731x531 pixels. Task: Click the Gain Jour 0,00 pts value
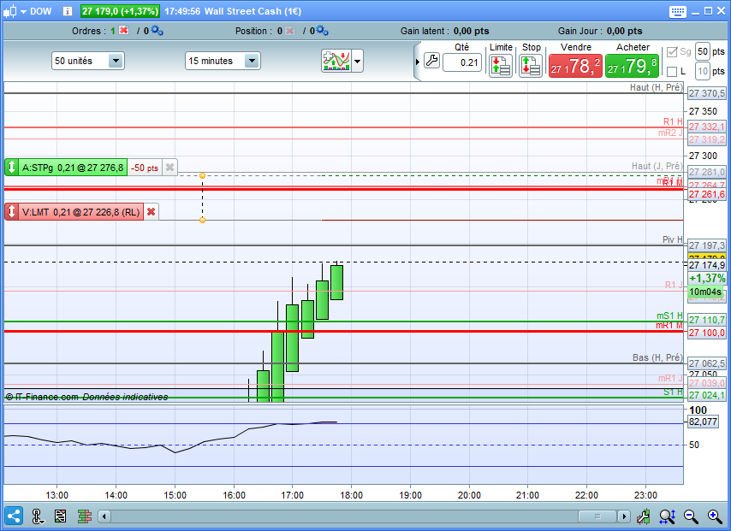pyautogui.click(x=625, y=31)
